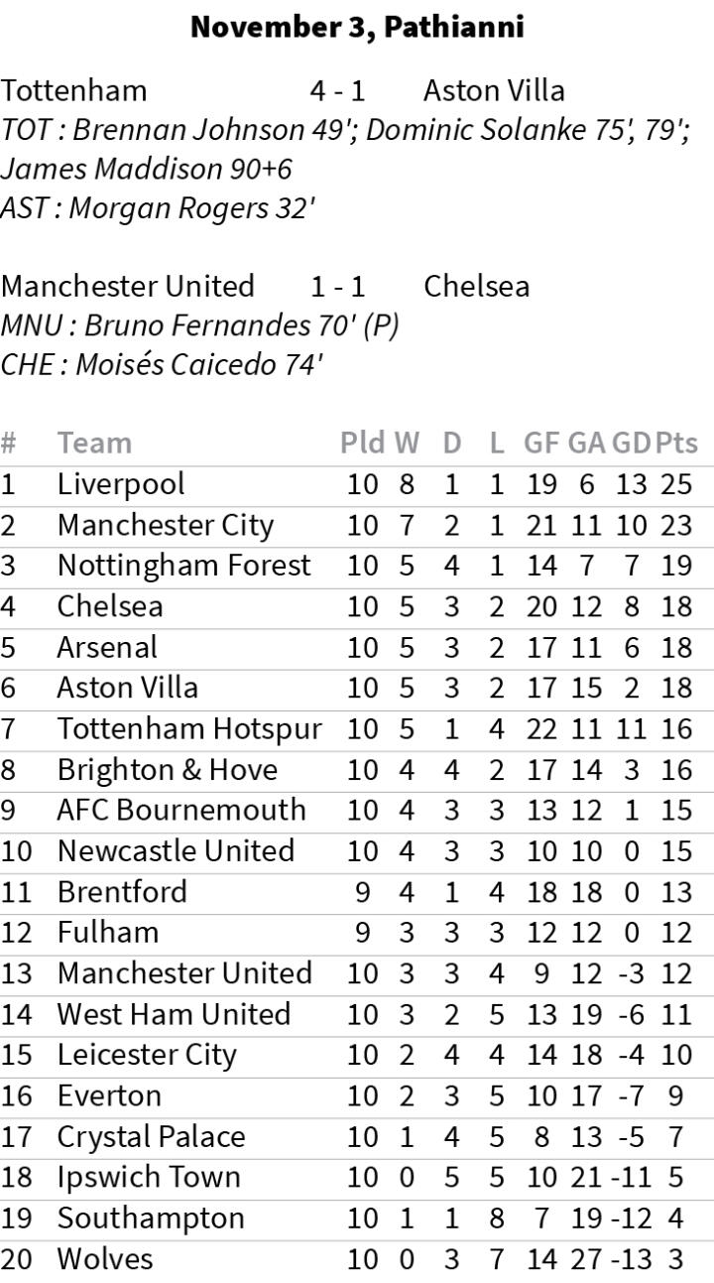The image size is (714, 1283).
Task: Click the Aston Villa match team name
Action: [x=494, y=91]
